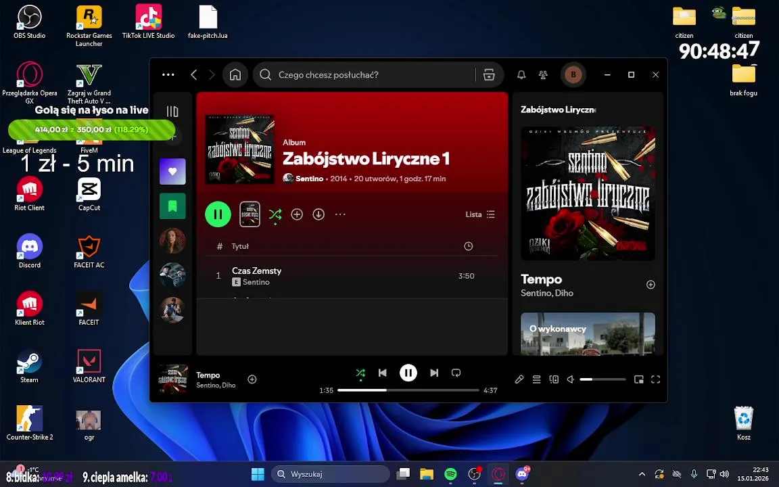779x487 pixels.
Task: Click album preview thumbnail beside pause button
Action: point(250,214)
